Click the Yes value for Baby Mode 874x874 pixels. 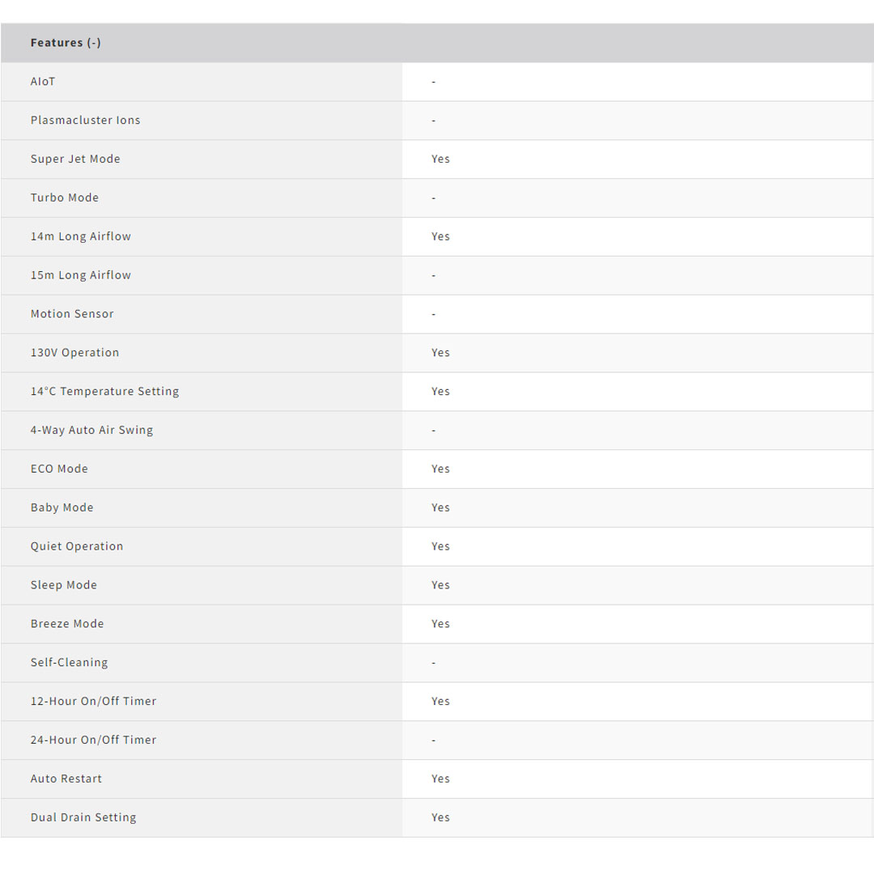tap(440, 508)
